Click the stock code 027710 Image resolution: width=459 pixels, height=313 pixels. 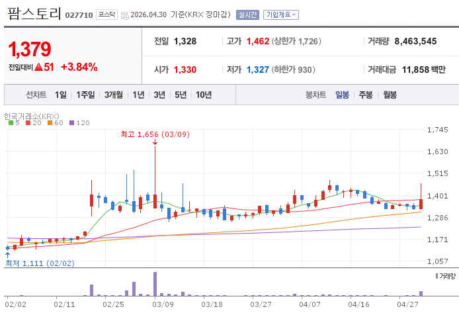[79, 15]
